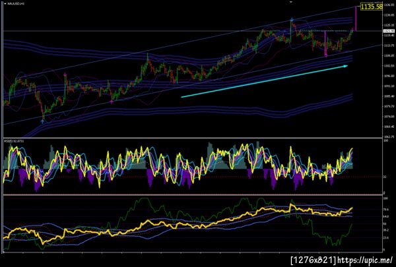Screen dimensions: 396x267
Task: Click the 1113.75 price axis label
Action: (389, 45)
